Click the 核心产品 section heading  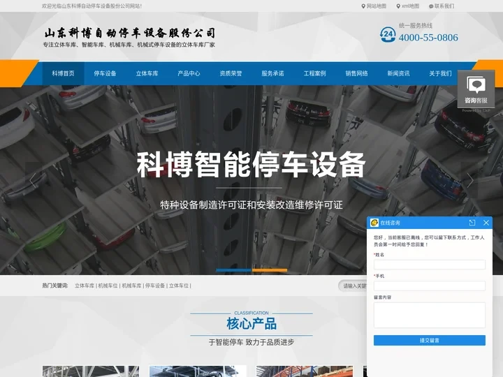pos(251,323)
